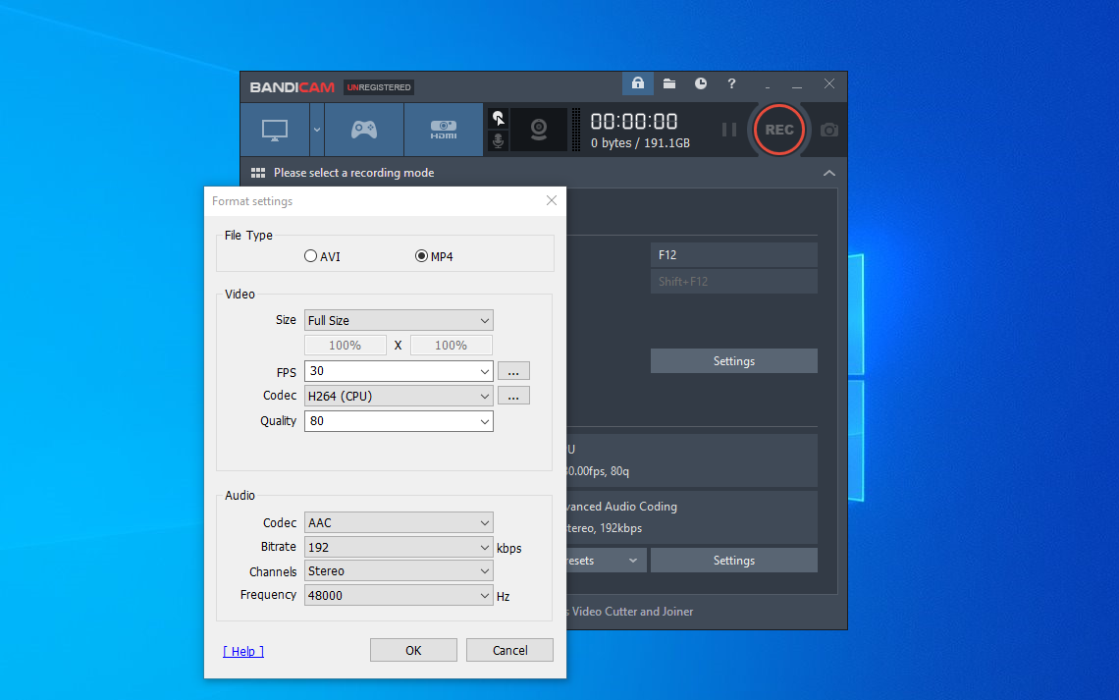
Task: Click the pause recording button
Action: (728, 130)
